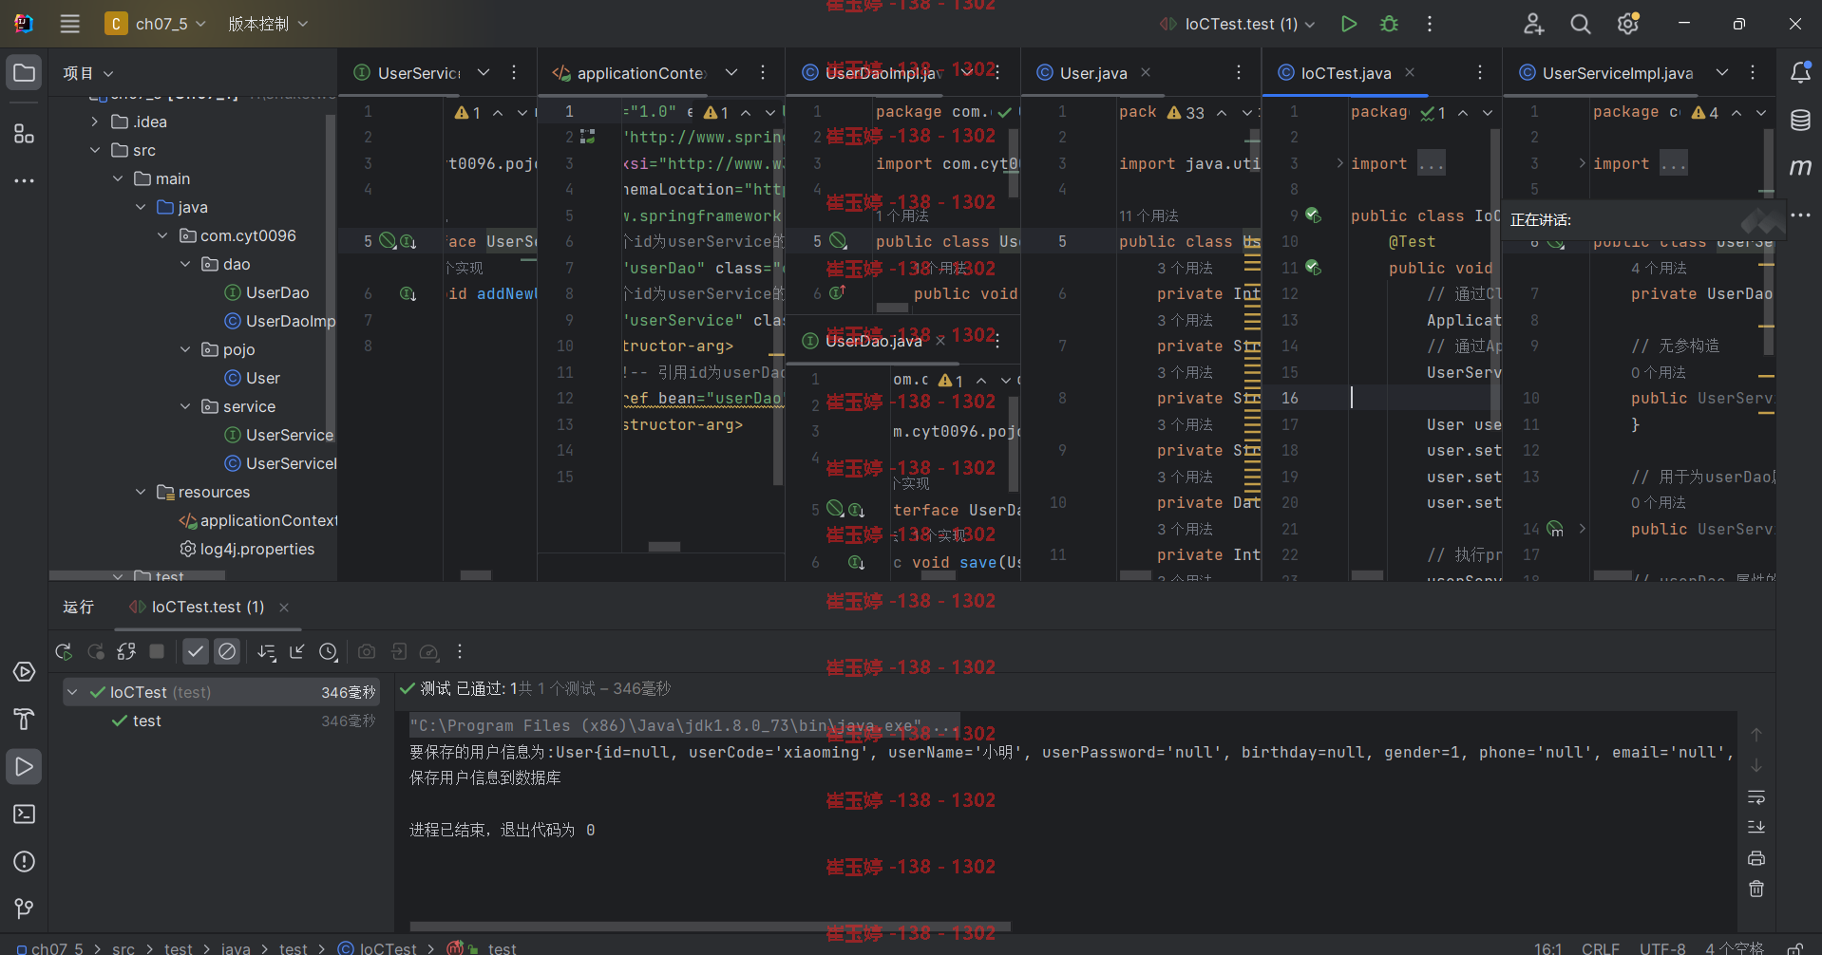This screenshot has height=955, width=1822.
Task: Toggle show passed tests checkmark
Action: tap(196, 651)
